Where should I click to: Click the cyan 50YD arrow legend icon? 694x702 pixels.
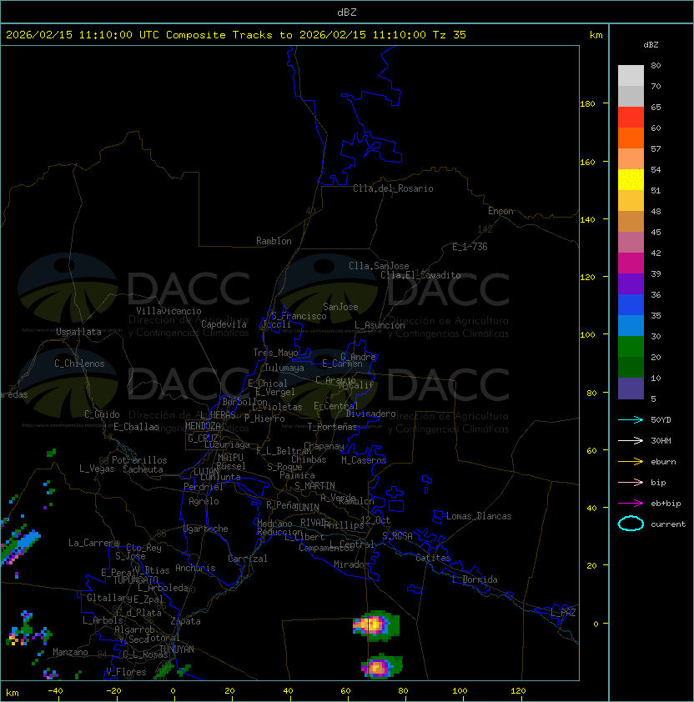pos(631,419)
